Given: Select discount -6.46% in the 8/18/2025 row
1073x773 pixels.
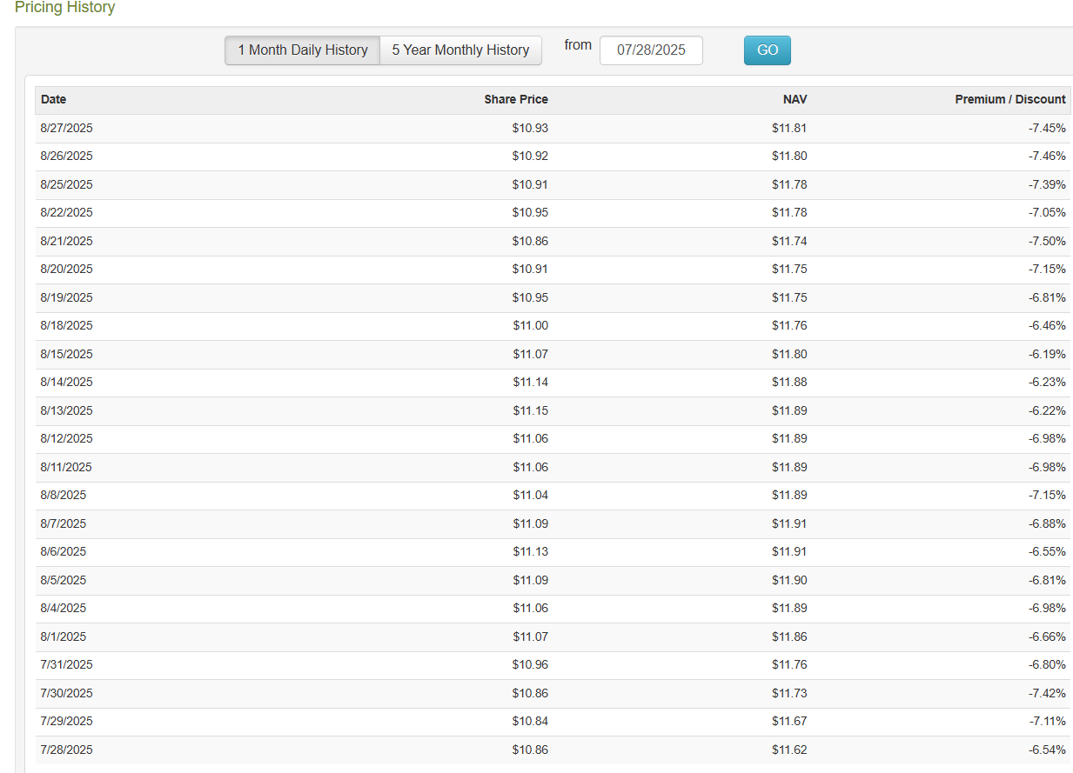Looking at the screenshot, I should pos(1047,326).
